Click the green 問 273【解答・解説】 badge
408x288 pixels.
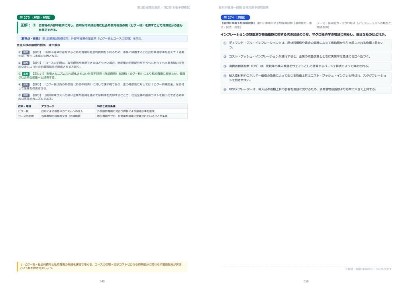35,18
